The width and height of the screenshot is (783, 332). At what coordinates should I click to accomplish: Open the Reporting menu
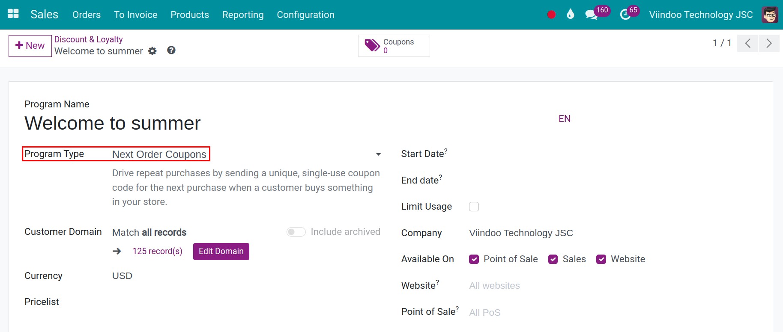pos(243,15)
